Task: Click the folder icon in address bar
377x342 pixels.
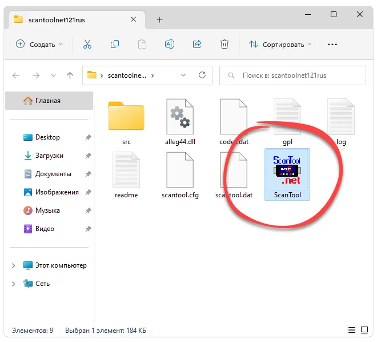Action: point(91,75)
